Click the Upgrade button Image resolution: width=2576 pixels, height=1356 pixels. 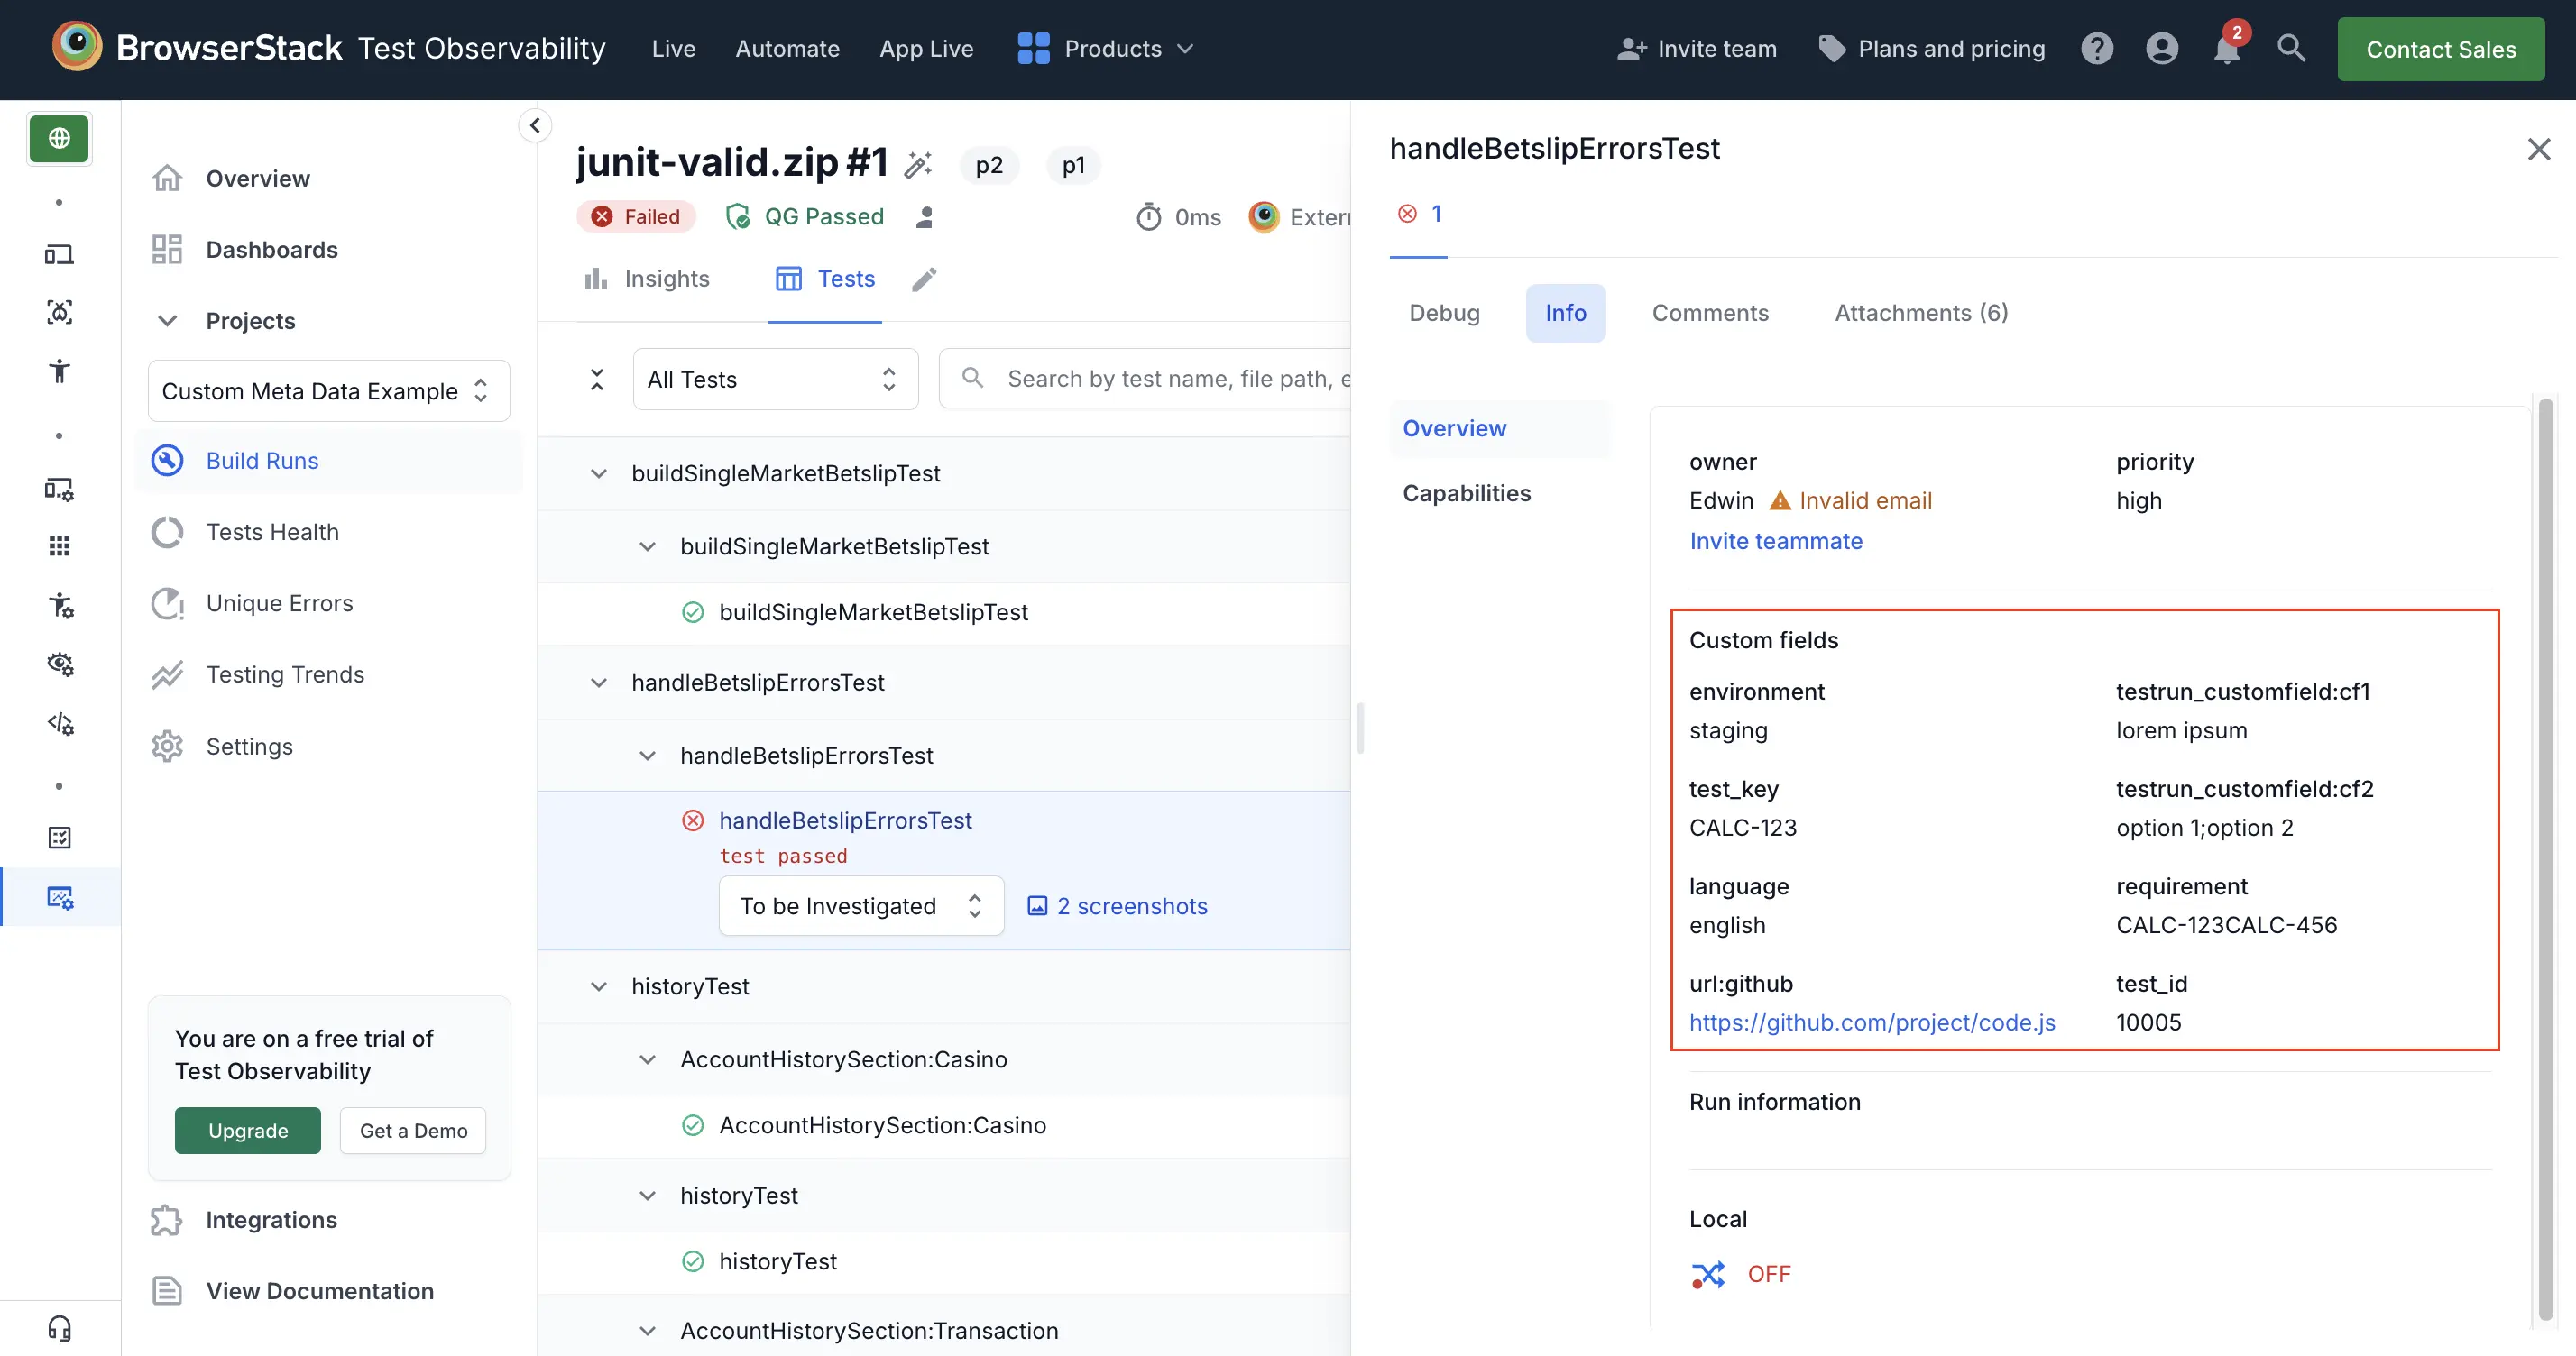point(248,1131)
